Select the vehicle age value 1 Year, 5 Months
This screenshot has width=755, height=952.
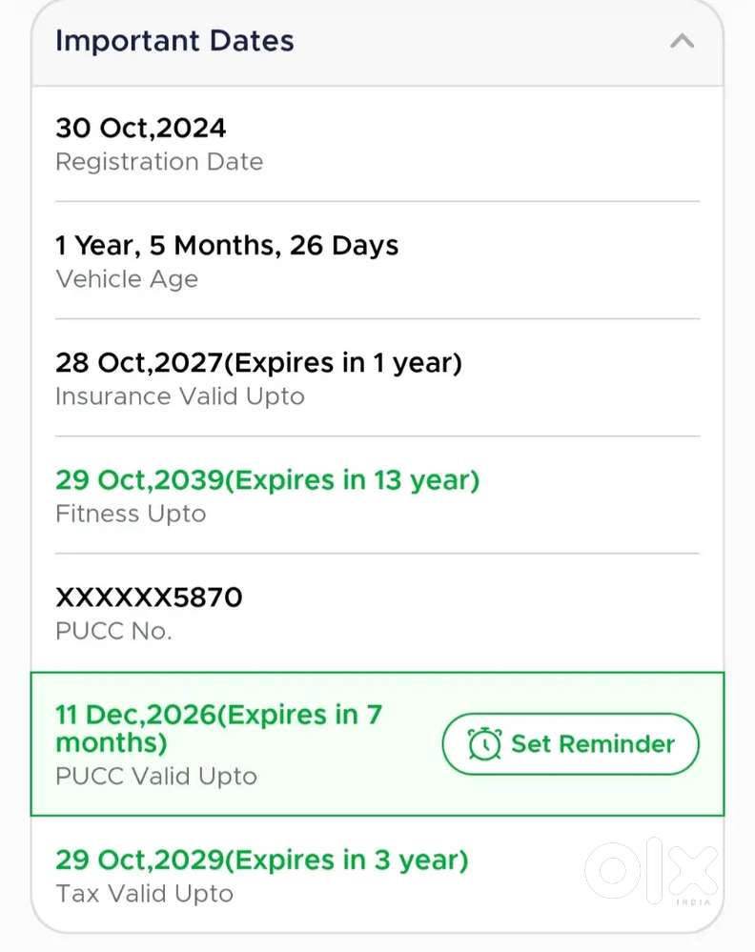[227, 246]
